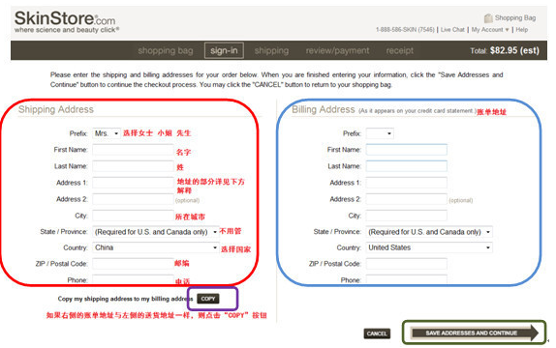Screen dimensions: 556x348
Task: Click the shipping Address 2 field
Action: coord(133,199)
